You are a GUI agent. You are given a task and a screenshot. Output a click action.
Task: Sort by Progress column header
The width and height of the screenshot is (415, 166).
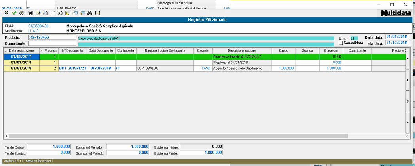click(49, 50)
